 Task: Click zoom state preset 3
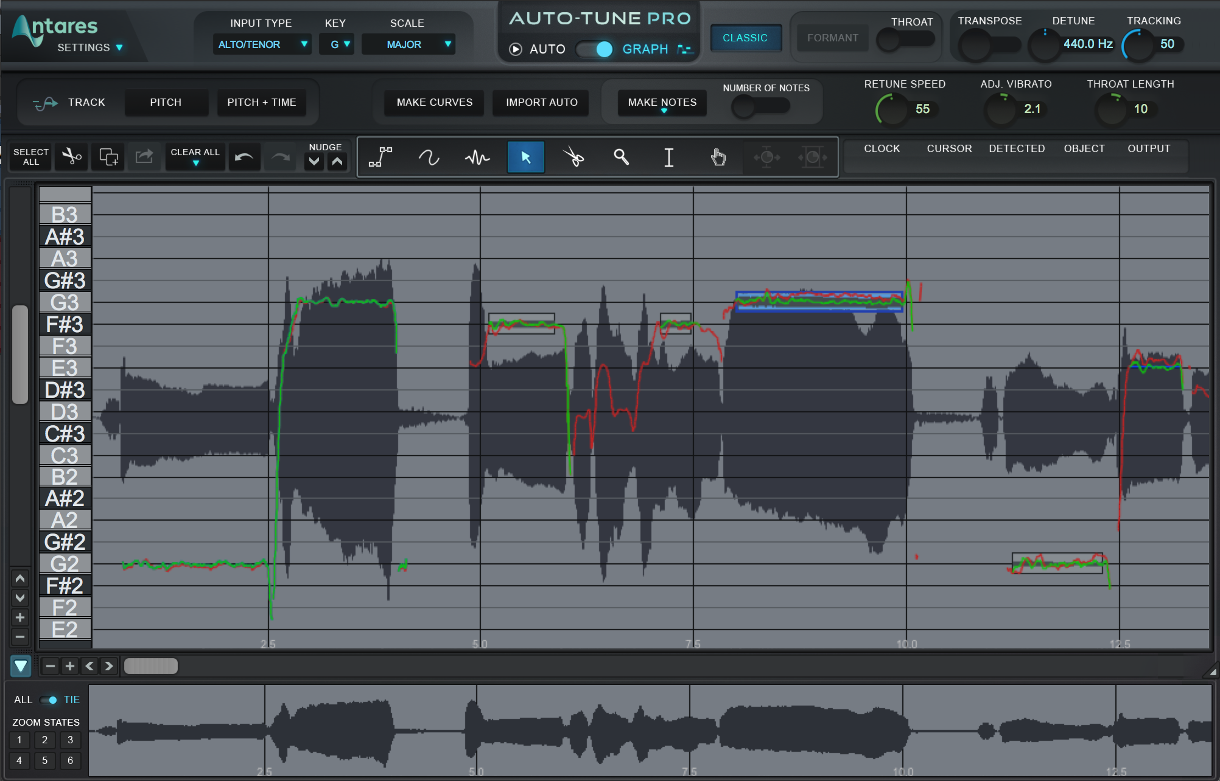pos(70,740)
